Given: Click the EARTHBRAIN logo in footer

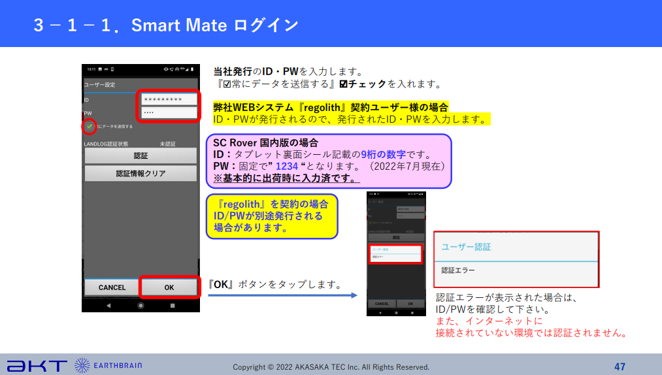Looking at the screenshot, I should pyautogui.click(x=108, y=365).
